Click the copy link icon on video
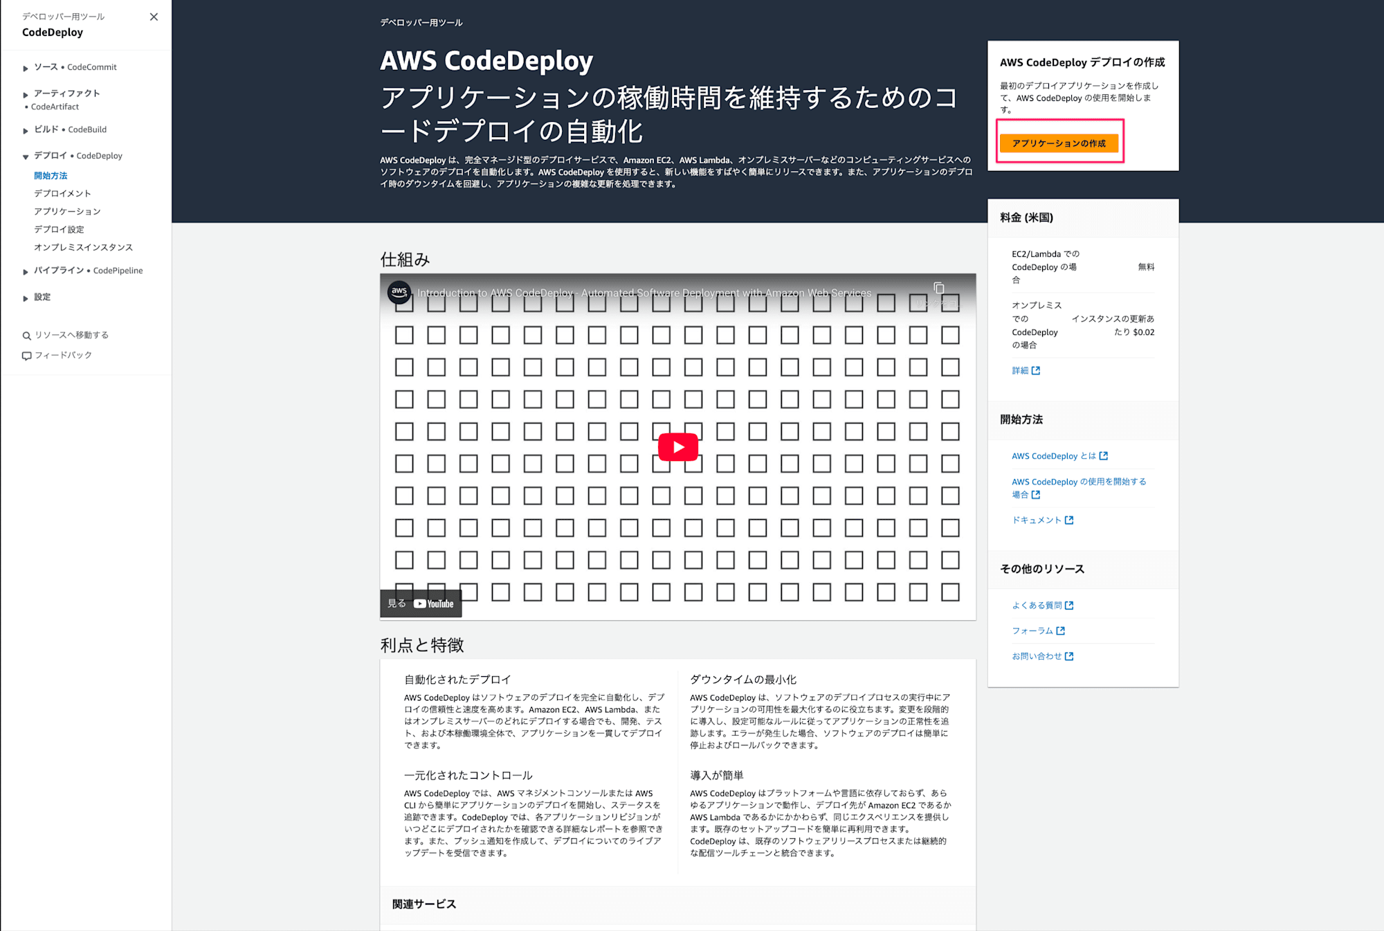The width and height of the screenshot is (1384, 931). coord(938,288)
